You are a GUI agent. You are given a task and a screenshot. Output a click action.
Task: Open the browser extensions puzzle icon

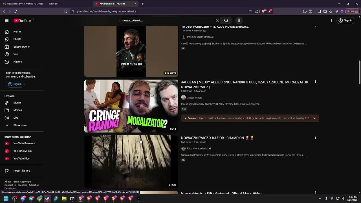coord(305,11)
